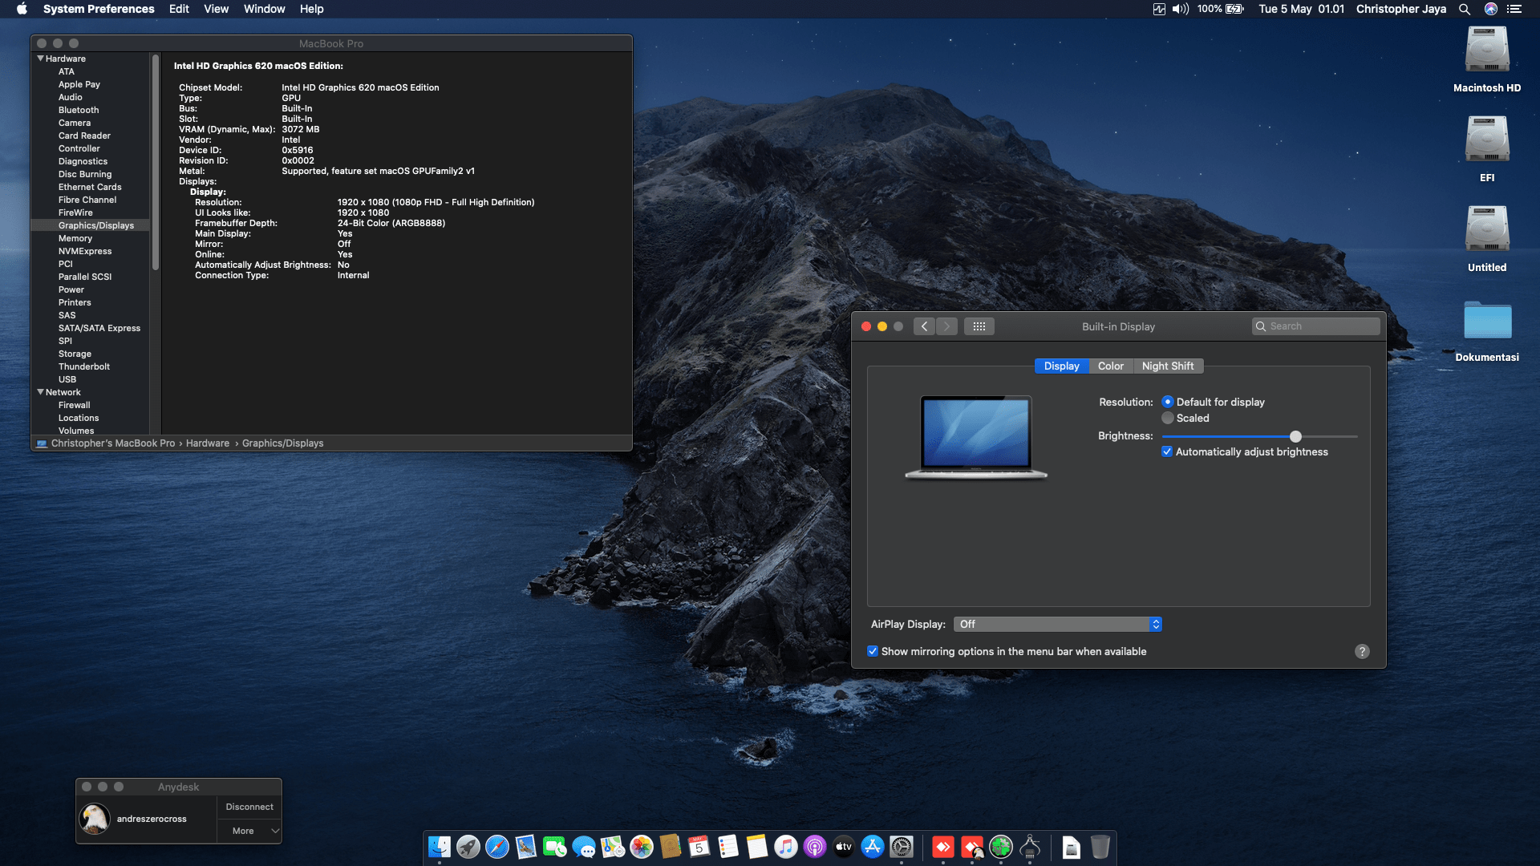
Task: Select Thunderbolt in hardware list
Action: click(x=84, y=366)
